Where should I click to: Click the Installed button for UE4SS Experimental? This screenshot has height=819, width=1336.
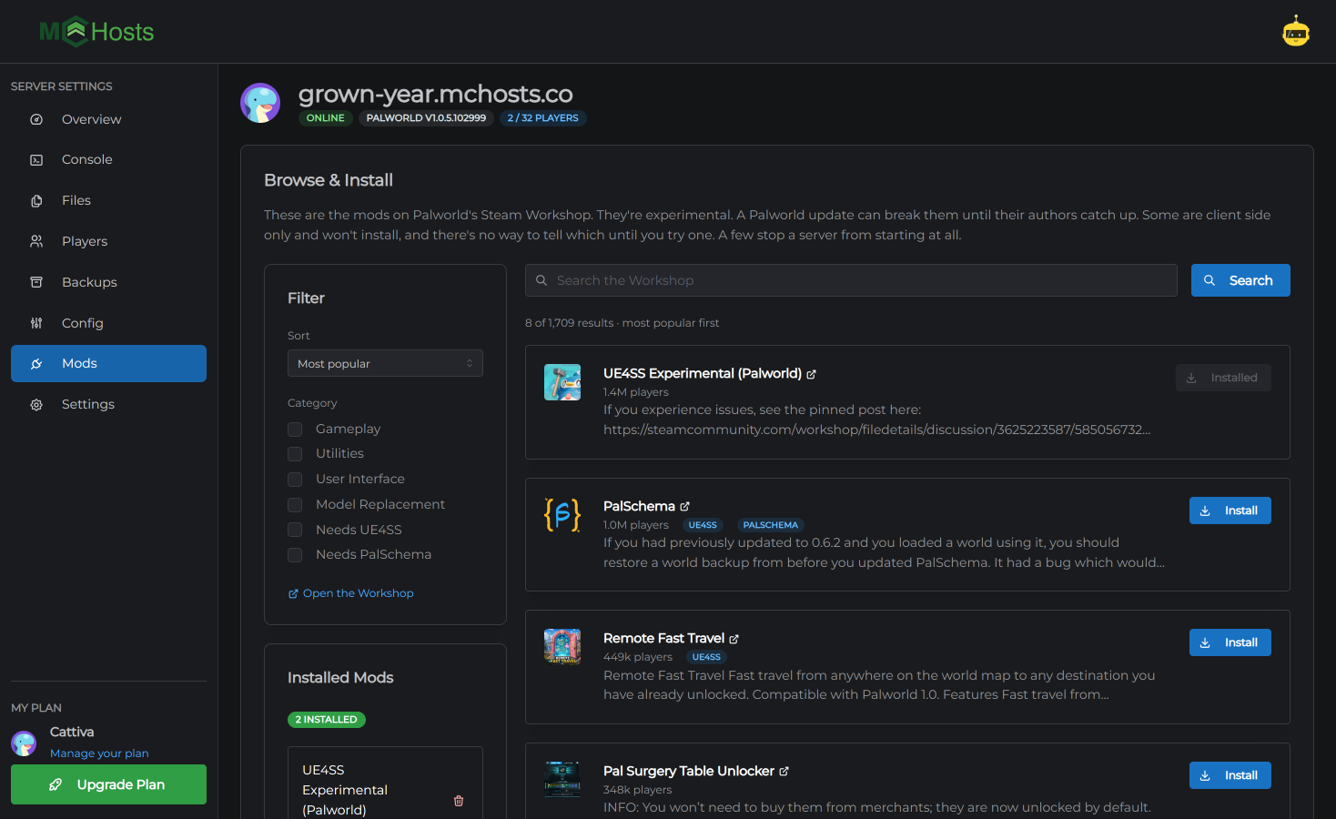[1223, 378]
